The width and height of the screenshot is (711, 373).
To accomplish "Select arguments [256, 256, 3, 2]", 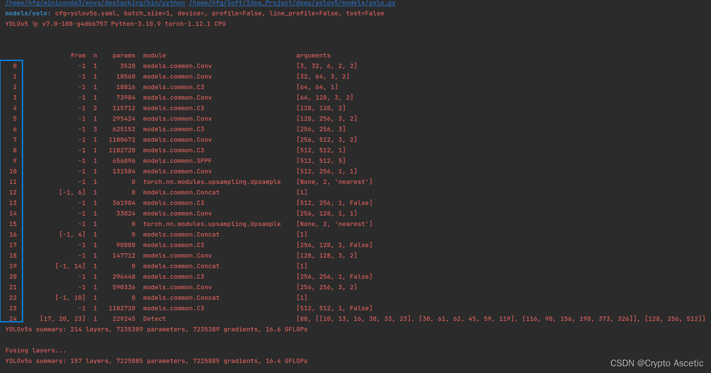I will click(x=327, y=287).
